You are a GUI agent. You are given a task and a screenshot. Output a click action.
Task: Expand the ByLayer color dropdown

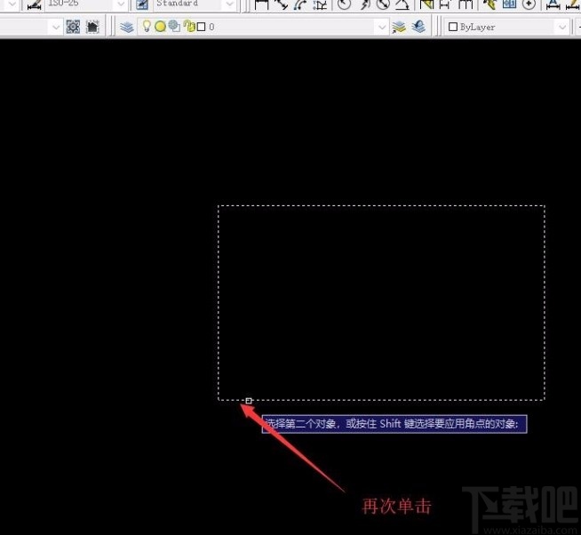click(562, 27)
